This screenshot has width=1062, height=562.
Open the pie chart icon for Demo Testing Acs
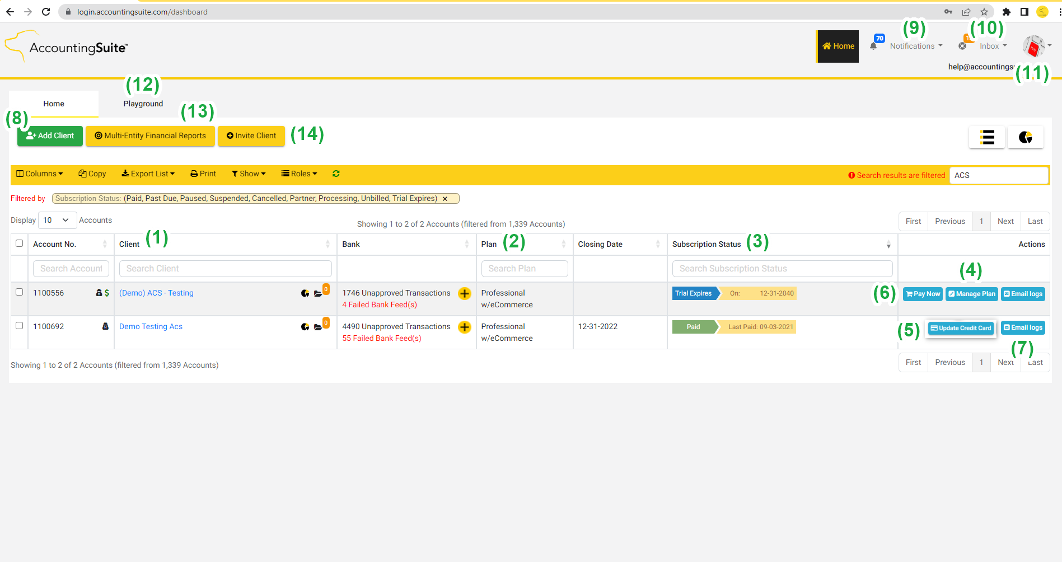(x=305, y=327)
